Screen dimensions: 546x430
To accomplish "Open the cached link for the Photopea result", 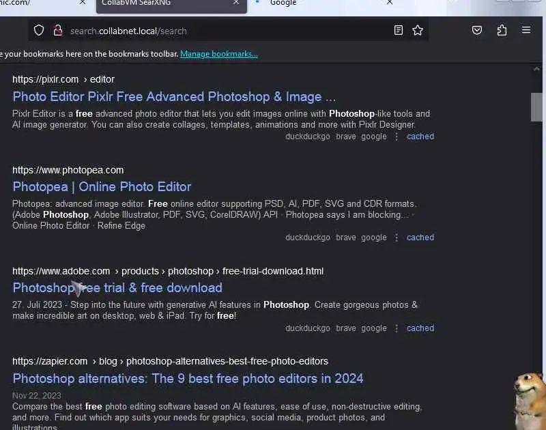I will [x=420, y=238].
